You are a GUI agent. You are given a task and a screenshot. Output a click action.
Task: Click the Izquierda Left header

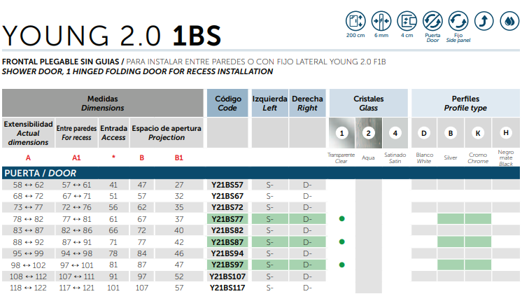269,103
